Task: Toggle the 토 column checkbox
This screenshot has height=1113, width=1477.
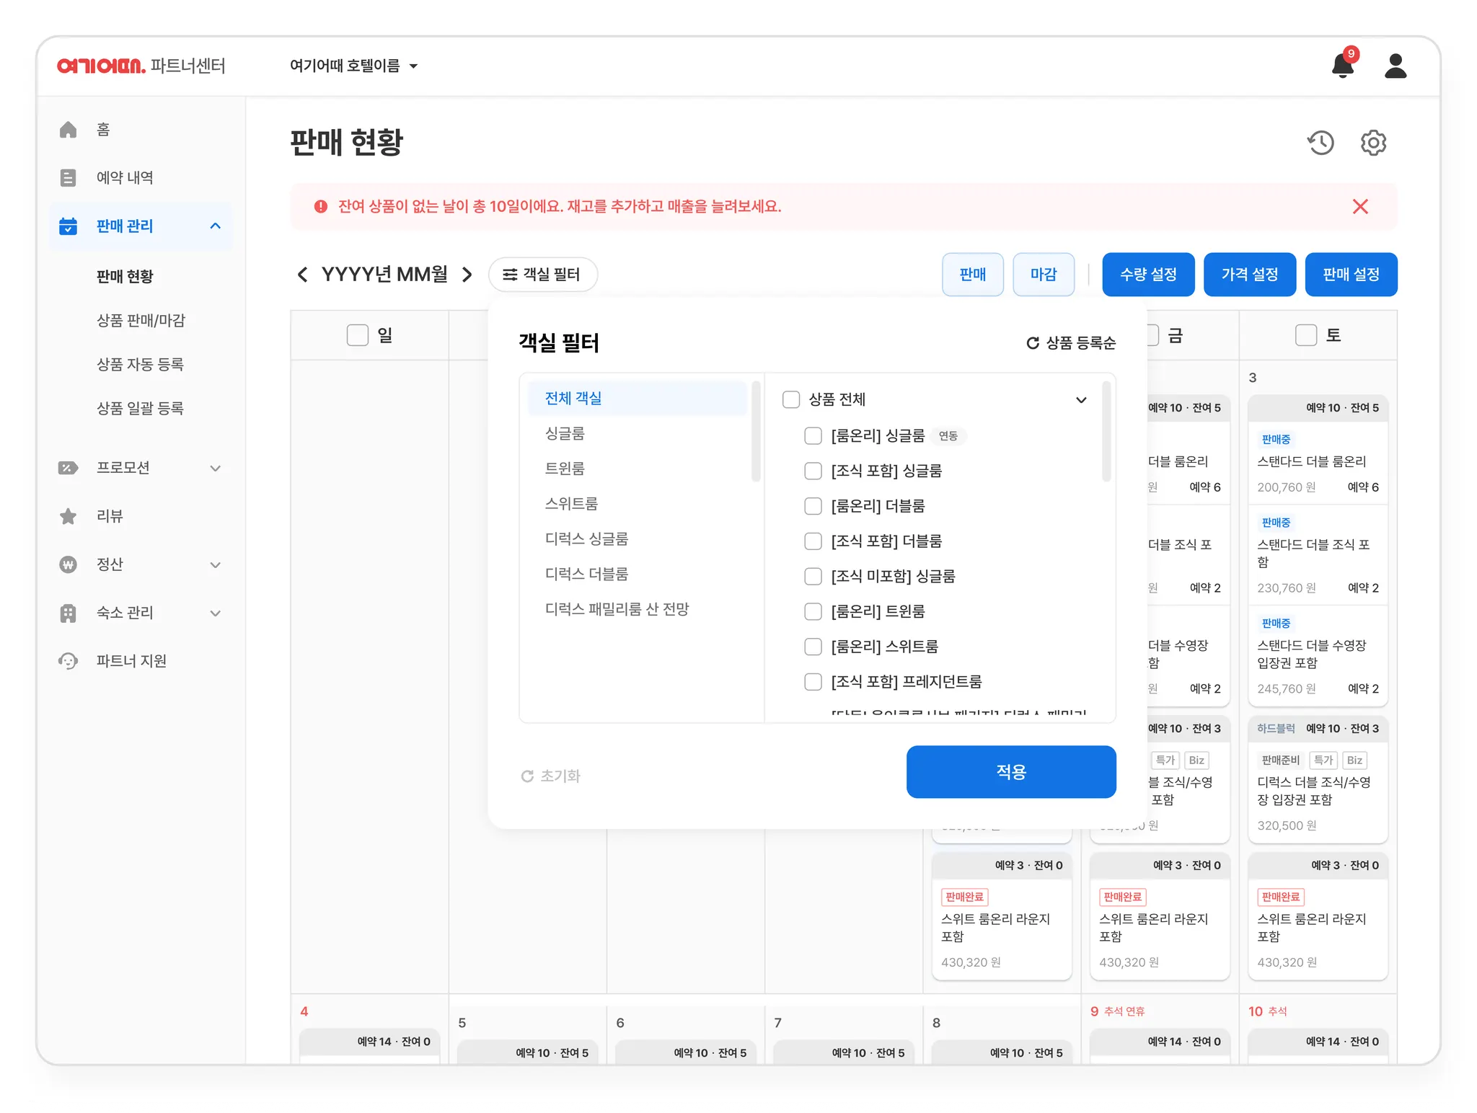Action: click(x=1305, y=335)
